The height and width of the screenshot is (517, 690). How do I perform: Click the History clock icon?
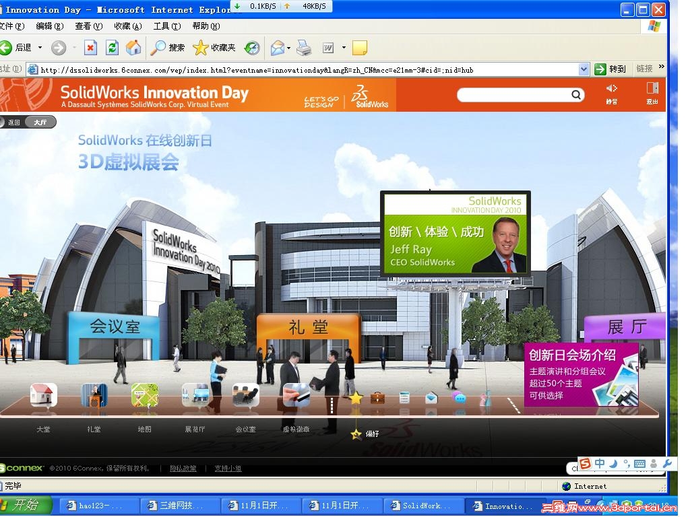click(252, 48)
